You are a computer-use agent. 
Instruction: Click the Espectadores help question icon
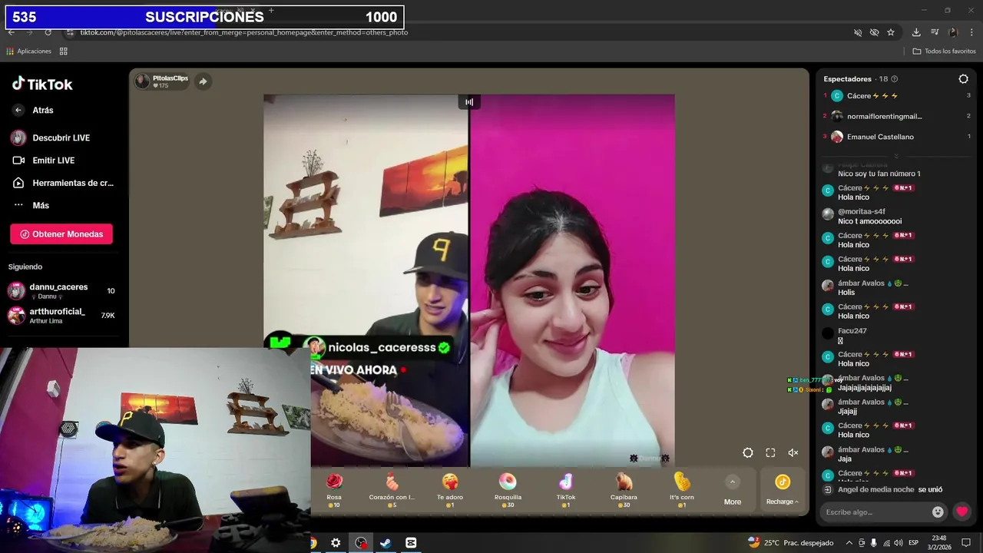[895, 79]
